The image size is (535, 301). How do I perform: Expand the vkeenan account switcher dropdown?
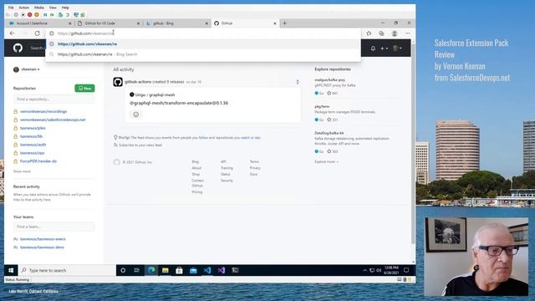[x=26, y=69]
